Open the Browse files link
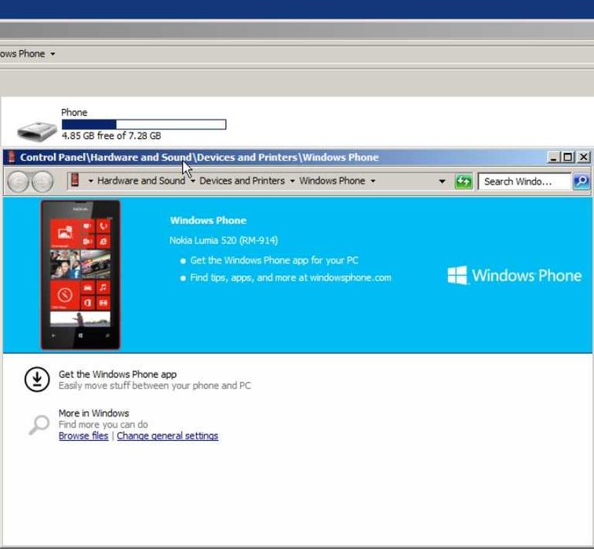The width and height of the screenshot is (594, 549). pyautogui.click(x=83, y=436)
